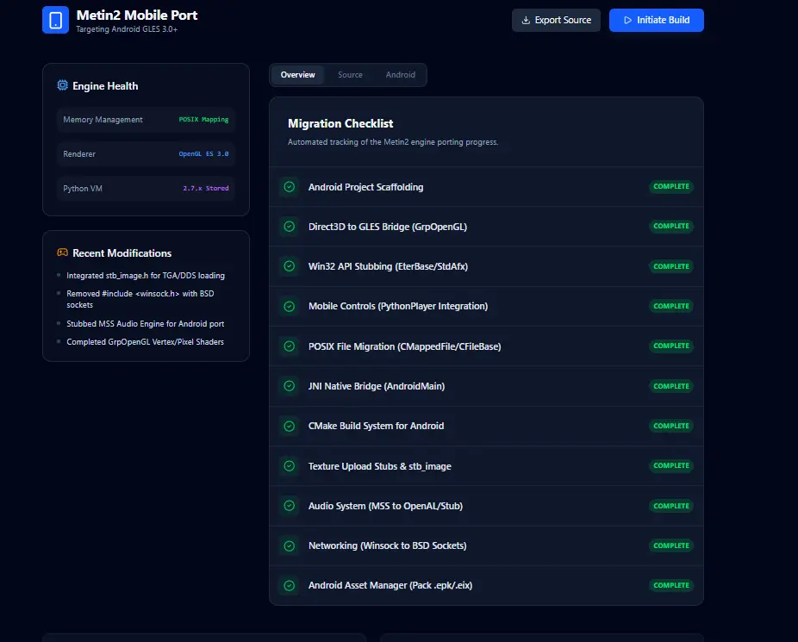Click the Migration Checklist heading
The height and width of the screenshot is (642, 798).
(340, 123)
